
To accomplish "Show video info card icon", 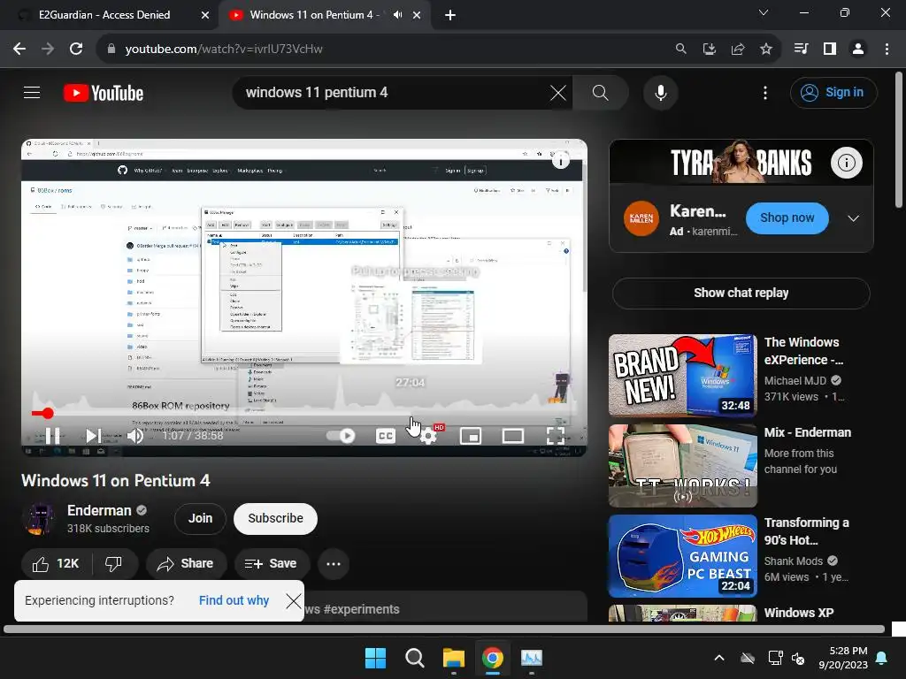I will 560,161.
